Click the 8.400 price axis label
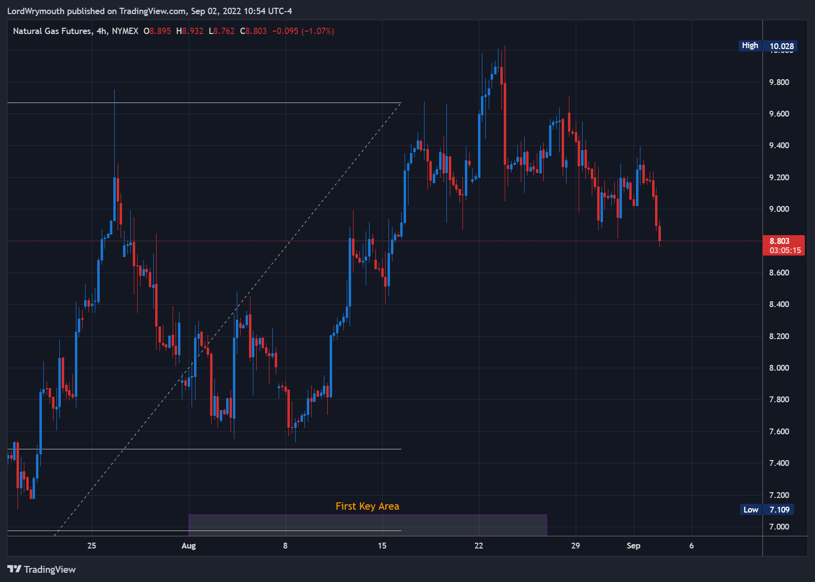 (779, 304)
